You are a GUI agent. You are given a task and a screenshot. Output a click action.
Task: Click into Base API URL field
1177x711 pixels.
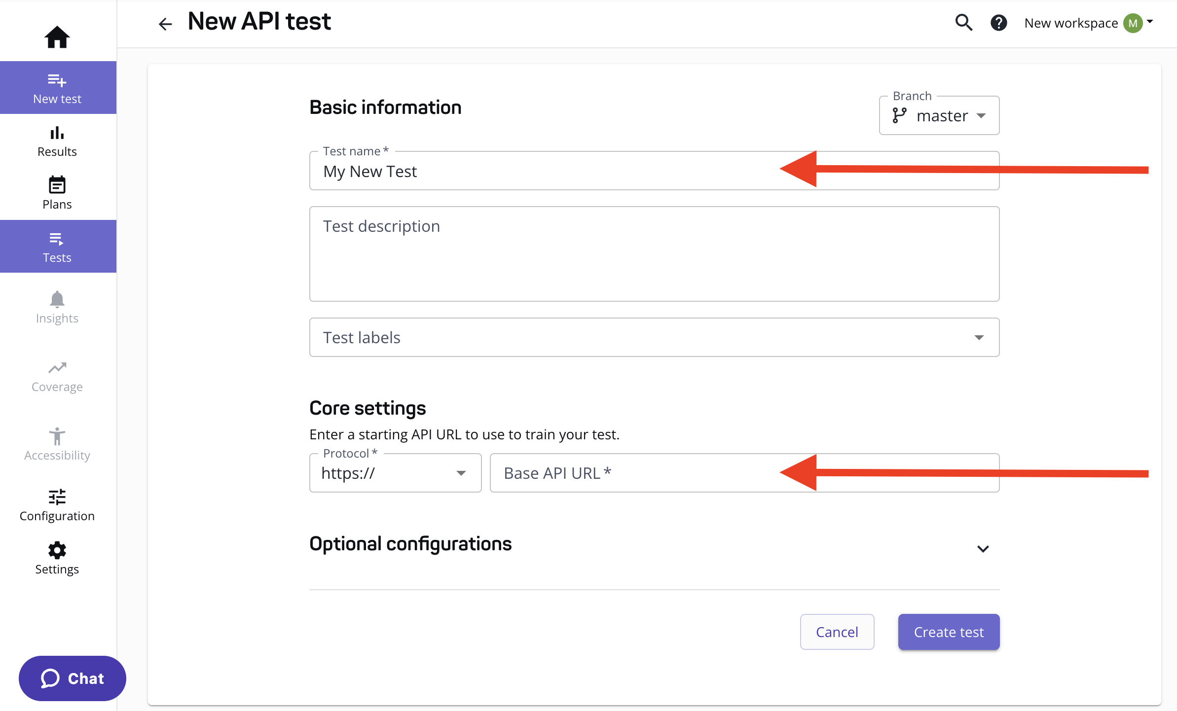click(641, 473)
